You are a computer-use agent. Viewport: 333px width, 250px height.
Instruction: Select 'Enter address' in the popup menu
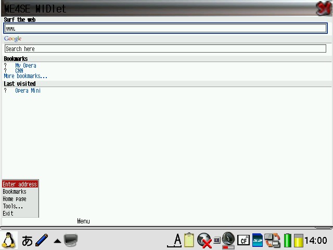(20, 184)
